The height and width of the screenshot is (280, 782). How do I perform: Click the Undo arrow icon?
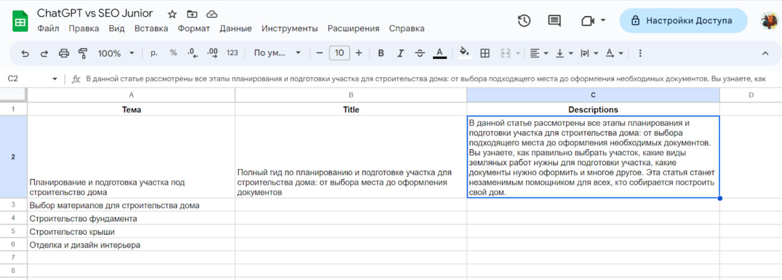click(x=25, y=53)
